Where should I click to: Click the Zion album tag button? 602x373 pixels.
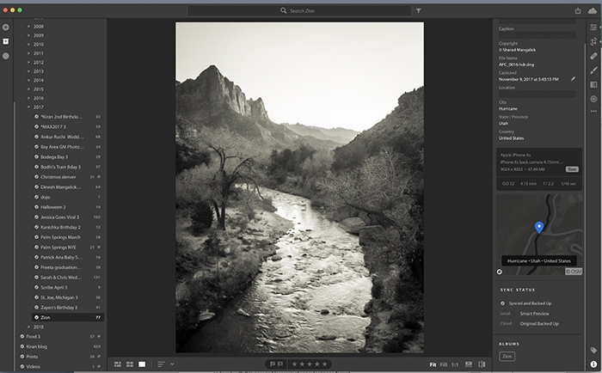(x=507, y=357)
